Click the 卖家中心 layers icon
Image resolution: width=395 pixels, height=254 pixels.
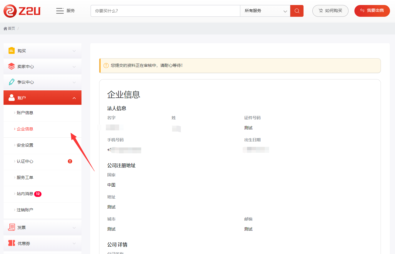click(11, 67)
